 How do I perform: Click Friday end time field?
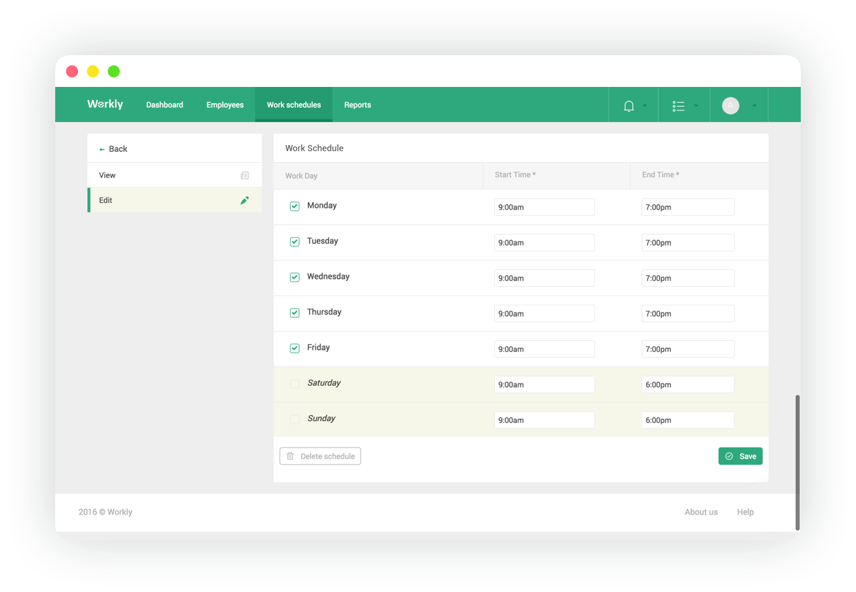coord(688,349)
